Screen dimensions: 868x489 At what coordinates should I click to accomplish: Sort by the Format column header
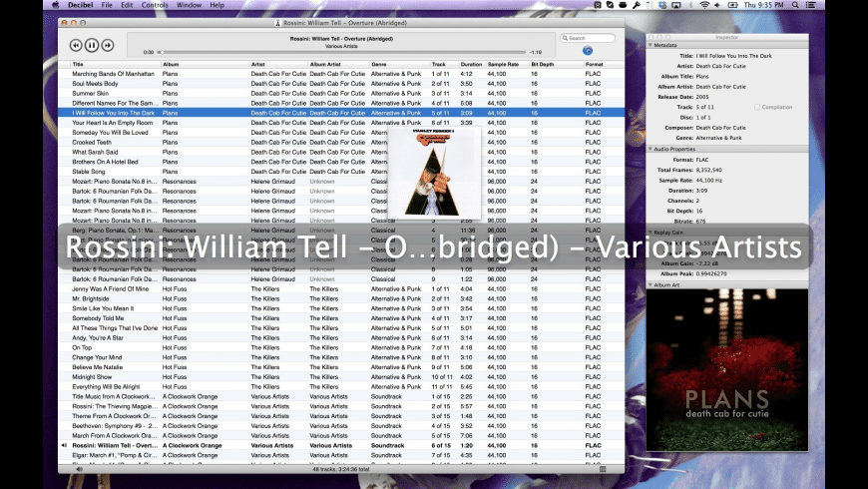click(603, 64)
